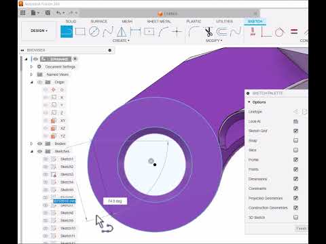
Task: Open the Data Panel grid icon
Action: [x=23, y=13]
